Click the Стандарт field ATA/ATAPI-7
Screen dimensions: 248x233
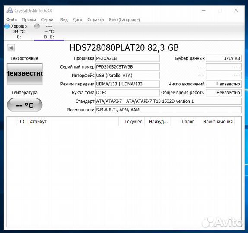point(169,101)
